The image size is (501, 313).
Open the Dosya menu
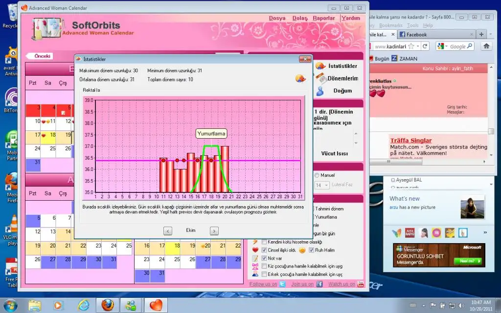[277, 18]
